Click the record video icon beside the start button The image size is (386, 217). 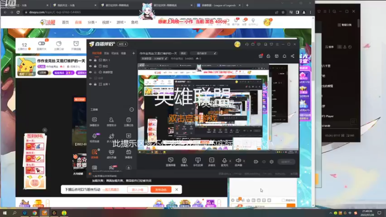(x=256, y=162)
